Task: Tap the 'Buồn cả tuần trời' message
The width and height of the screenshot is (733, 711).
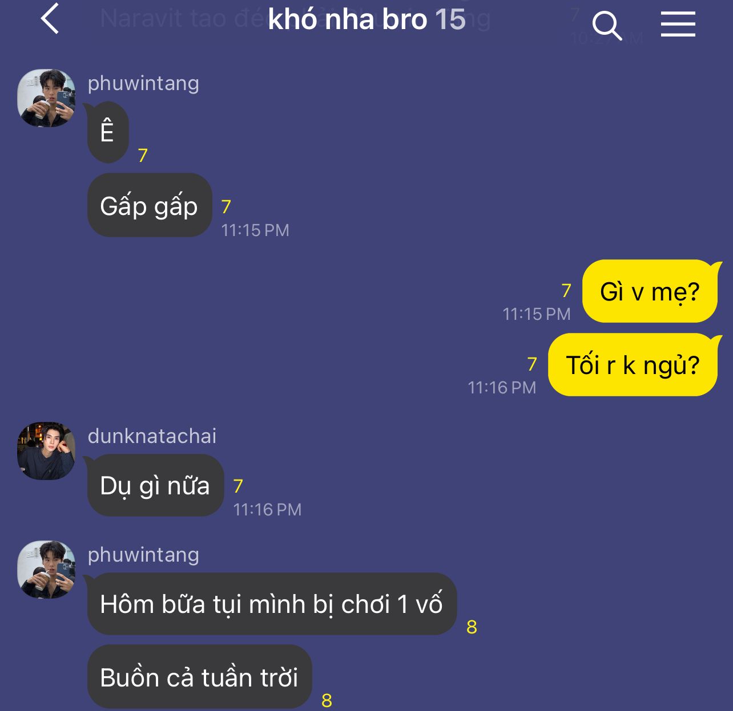Action: tap(199, 677)
